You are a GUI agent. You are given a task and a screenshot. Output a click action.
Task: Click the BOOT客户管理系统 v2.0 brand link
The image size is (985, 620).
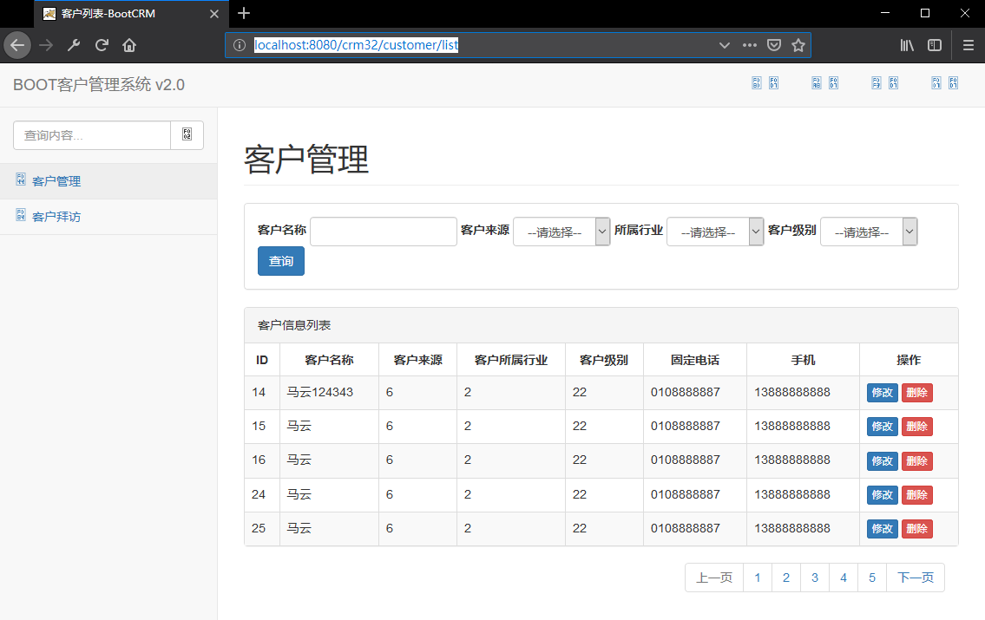pos(99,85)
